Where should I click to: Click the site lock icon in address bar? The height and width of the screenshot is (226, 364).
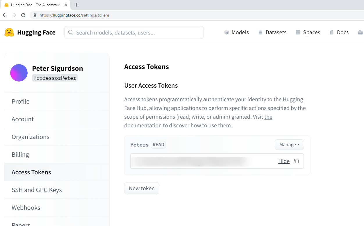[35, 15]
